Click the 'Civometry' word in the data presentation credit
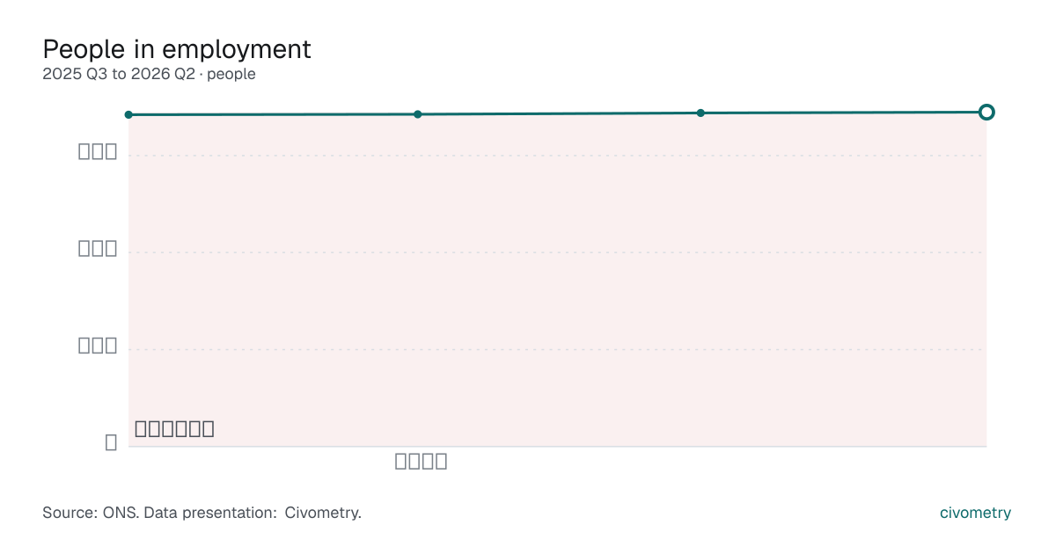This screenshot has width=1056, height=554. click(x=323, y=513)
